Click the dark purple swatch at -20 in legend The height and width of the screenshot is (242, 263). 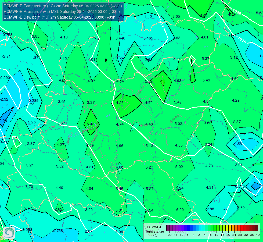click(168, 228)
